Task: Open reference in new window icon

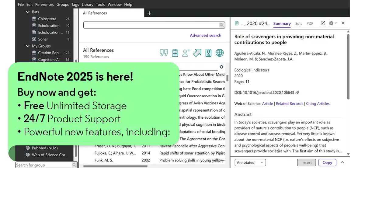Action: [323, 23]
